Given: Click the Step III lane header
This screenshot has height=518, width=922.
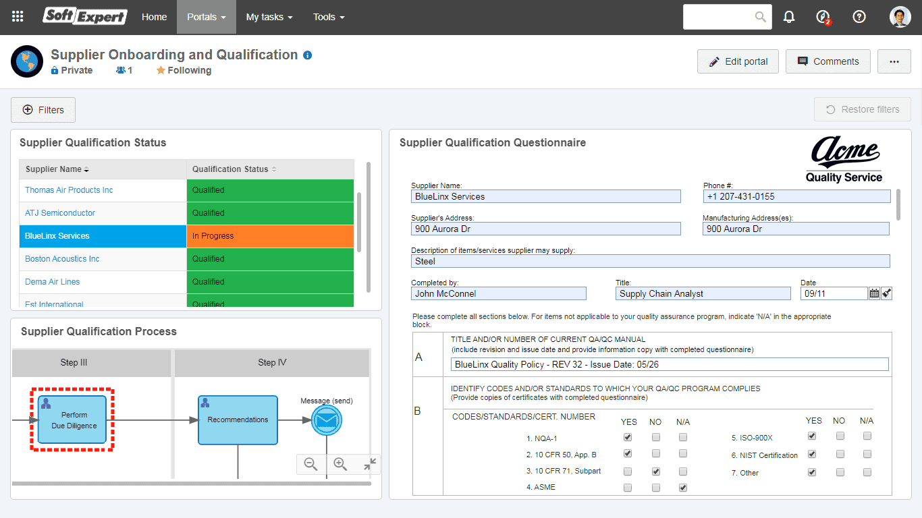Looking at the screenshot, I should point(91,363).
